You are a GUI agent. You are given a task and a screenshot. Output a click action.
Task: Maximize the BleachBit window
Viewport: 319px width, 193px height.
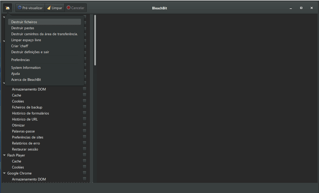click(301, 8)
